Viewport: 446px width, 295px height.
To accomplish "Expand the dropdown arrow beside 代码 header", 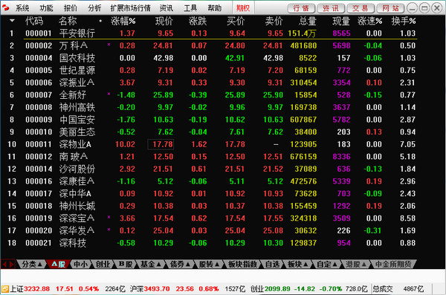I will pyautogui.click(x=12, y=21).
